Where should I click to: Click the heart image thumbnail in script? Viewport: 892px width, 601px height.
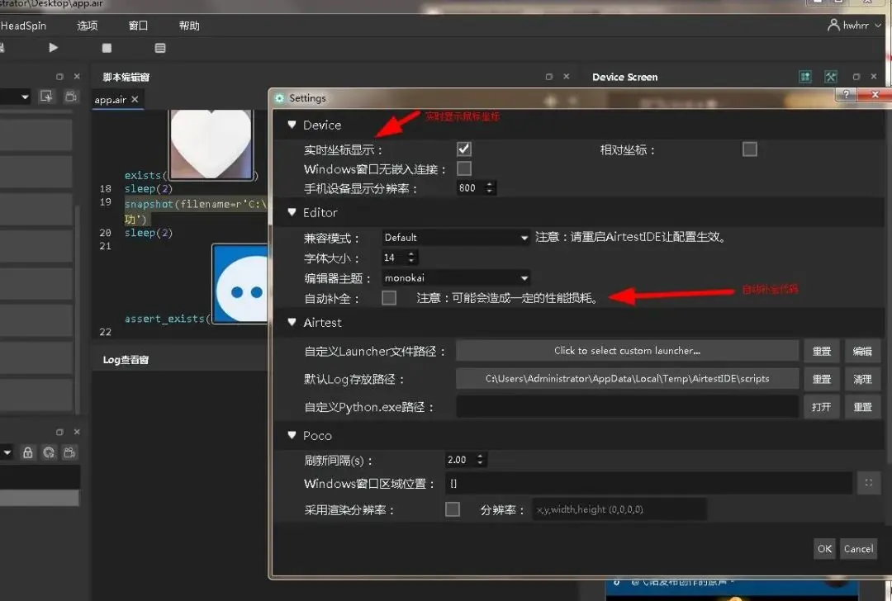click(x=211, y=145)
